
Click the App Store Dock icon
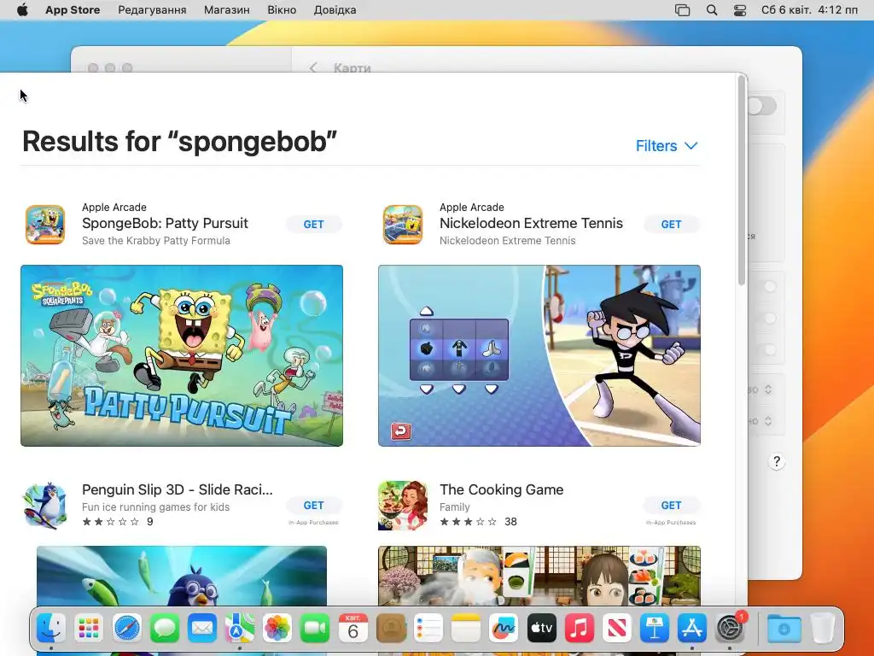coord(691,629)
